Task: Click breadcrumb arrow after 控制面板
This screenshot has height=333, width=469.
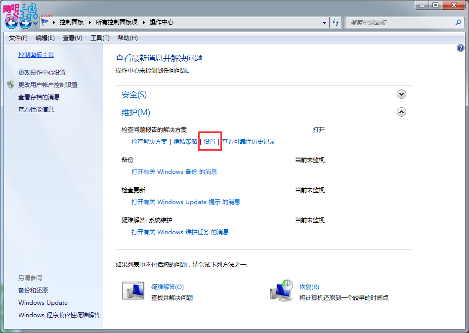Action: pos(89,22)
